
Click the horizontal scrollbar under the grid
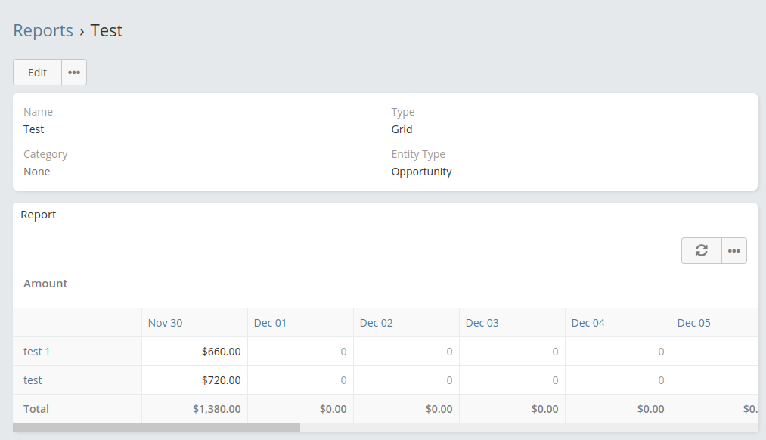point(157,427)
